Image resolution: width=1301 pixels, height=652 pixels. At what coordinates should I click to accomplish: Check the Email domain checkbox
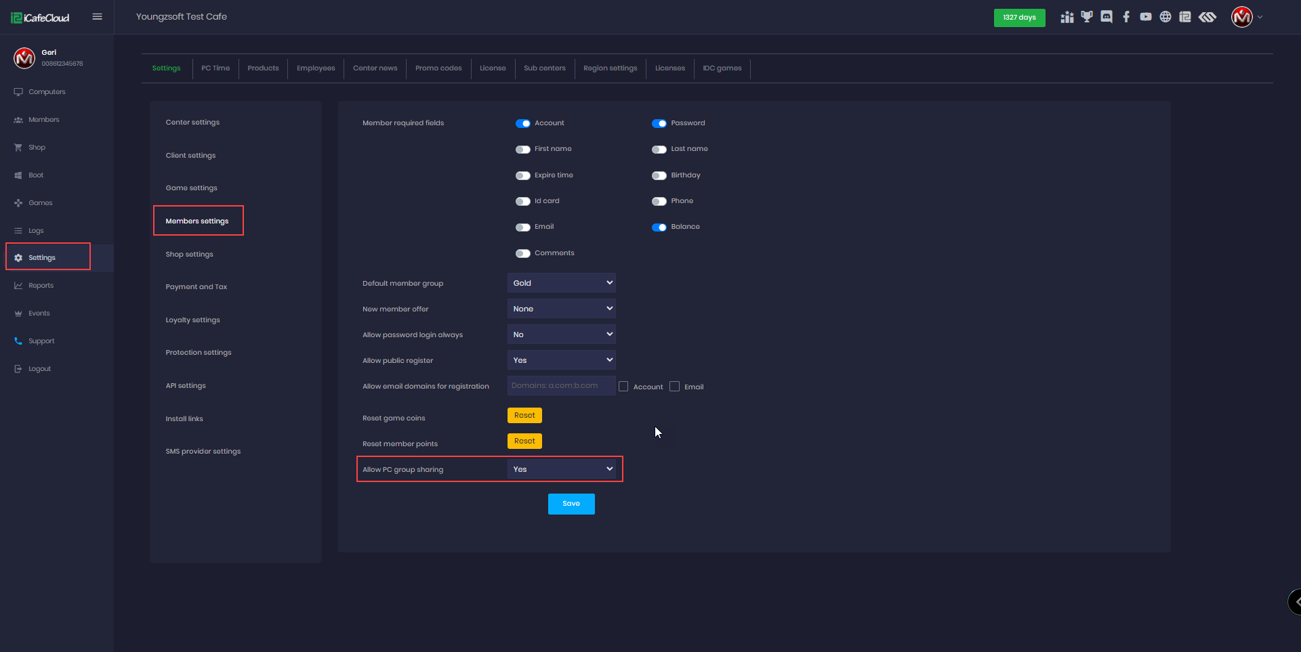pyautogui.click(x=675, y=387)
